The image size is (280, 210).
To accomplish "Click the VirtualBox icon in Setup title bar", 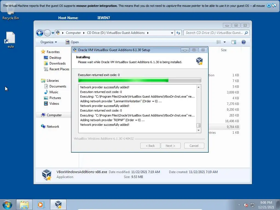I will [x=75, y=50].
